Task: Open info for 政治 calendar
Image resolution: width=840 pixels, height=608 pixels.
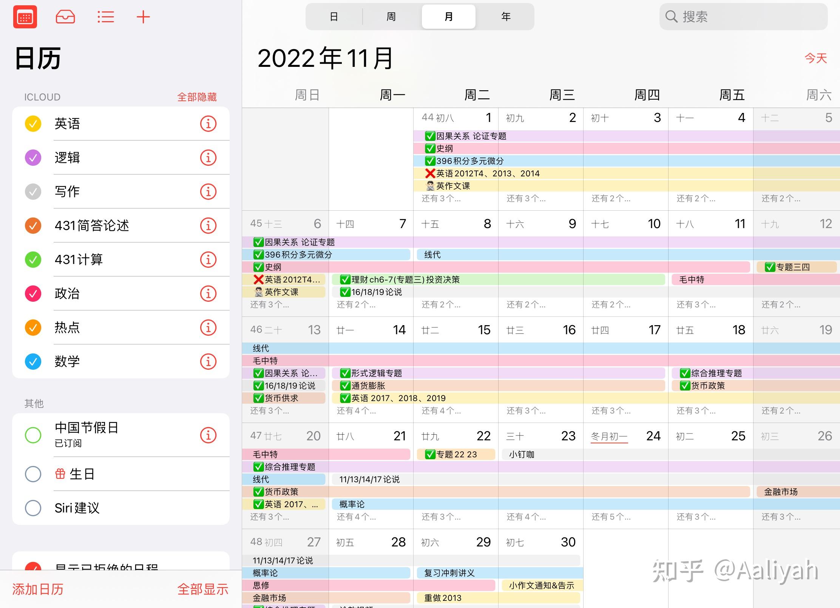Action: 208,294
